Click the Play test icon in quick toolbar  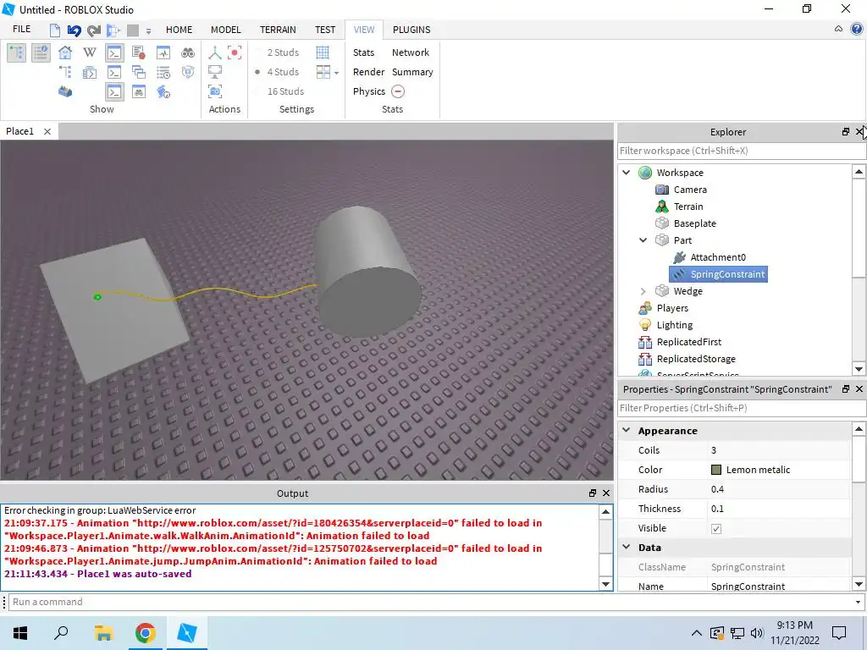(113, 30)
